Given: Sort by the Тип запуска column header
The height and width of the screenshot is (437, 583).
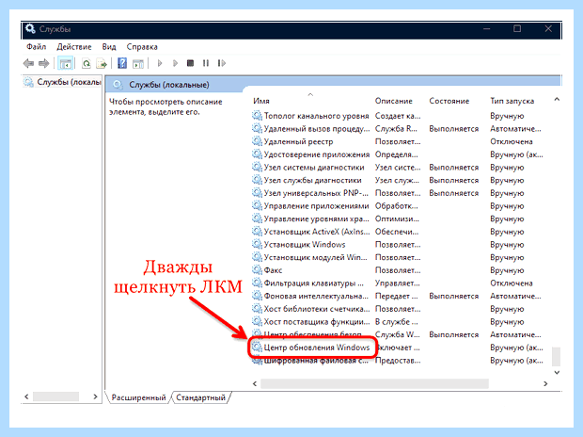Looking at the screenshot, I should (x=512, y=101).
